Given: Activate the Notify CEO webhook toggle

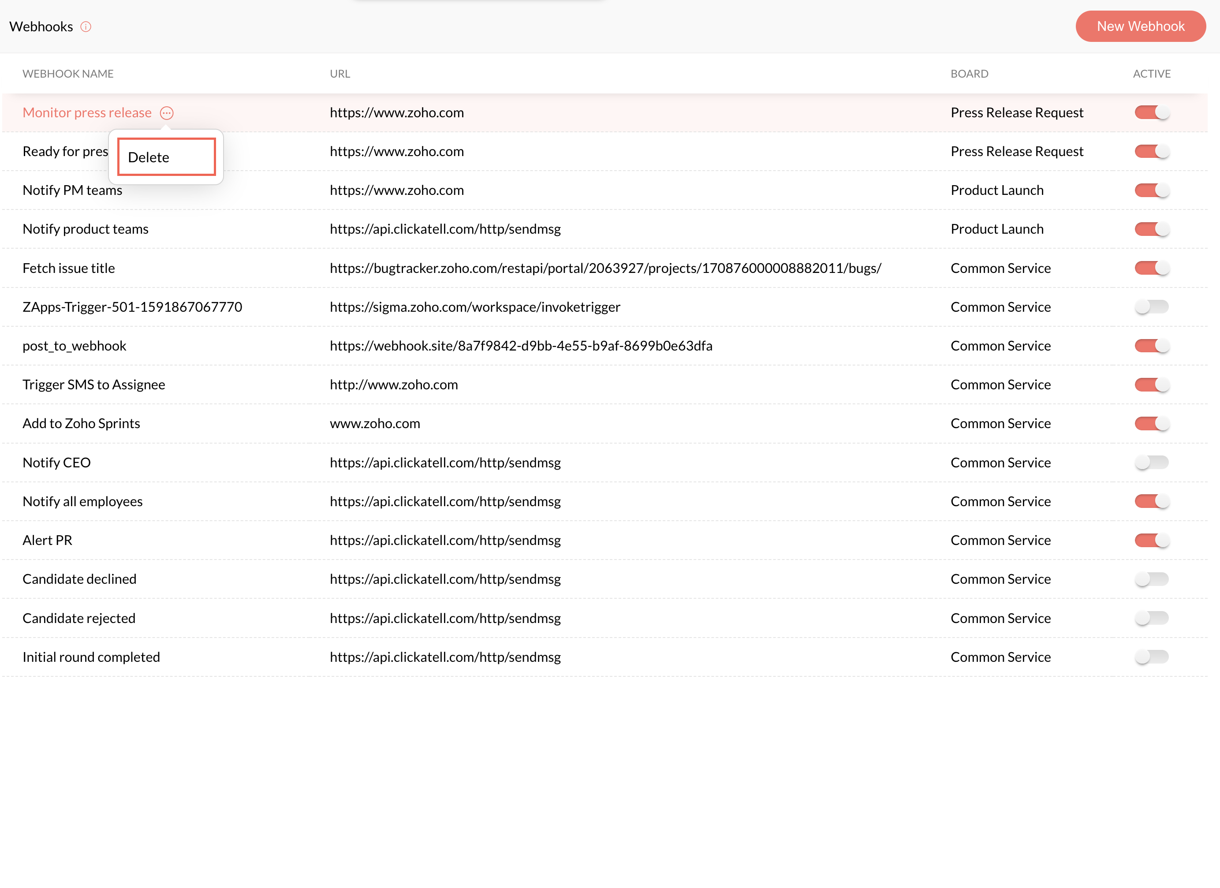Looking at the screenshot, I should click(1151, 463).
